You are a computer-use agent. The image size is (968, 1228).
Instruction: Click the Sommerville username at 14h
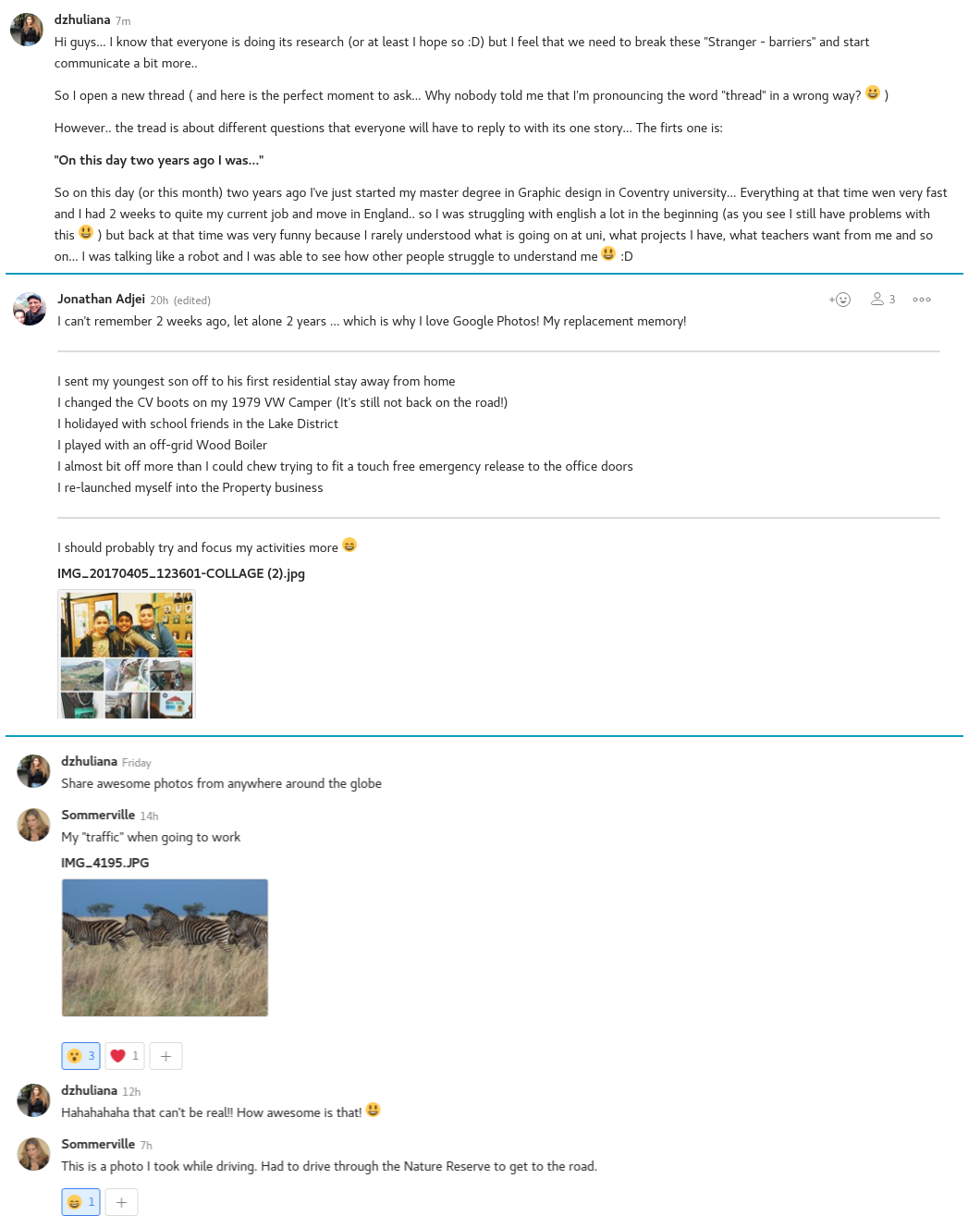(x=98, y=815)
